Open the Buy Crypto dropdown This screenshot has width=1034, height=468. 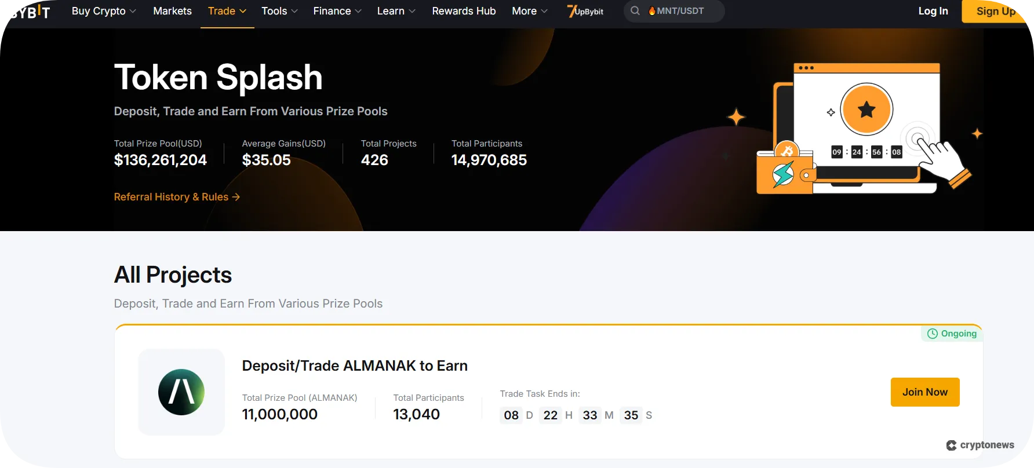103,11
